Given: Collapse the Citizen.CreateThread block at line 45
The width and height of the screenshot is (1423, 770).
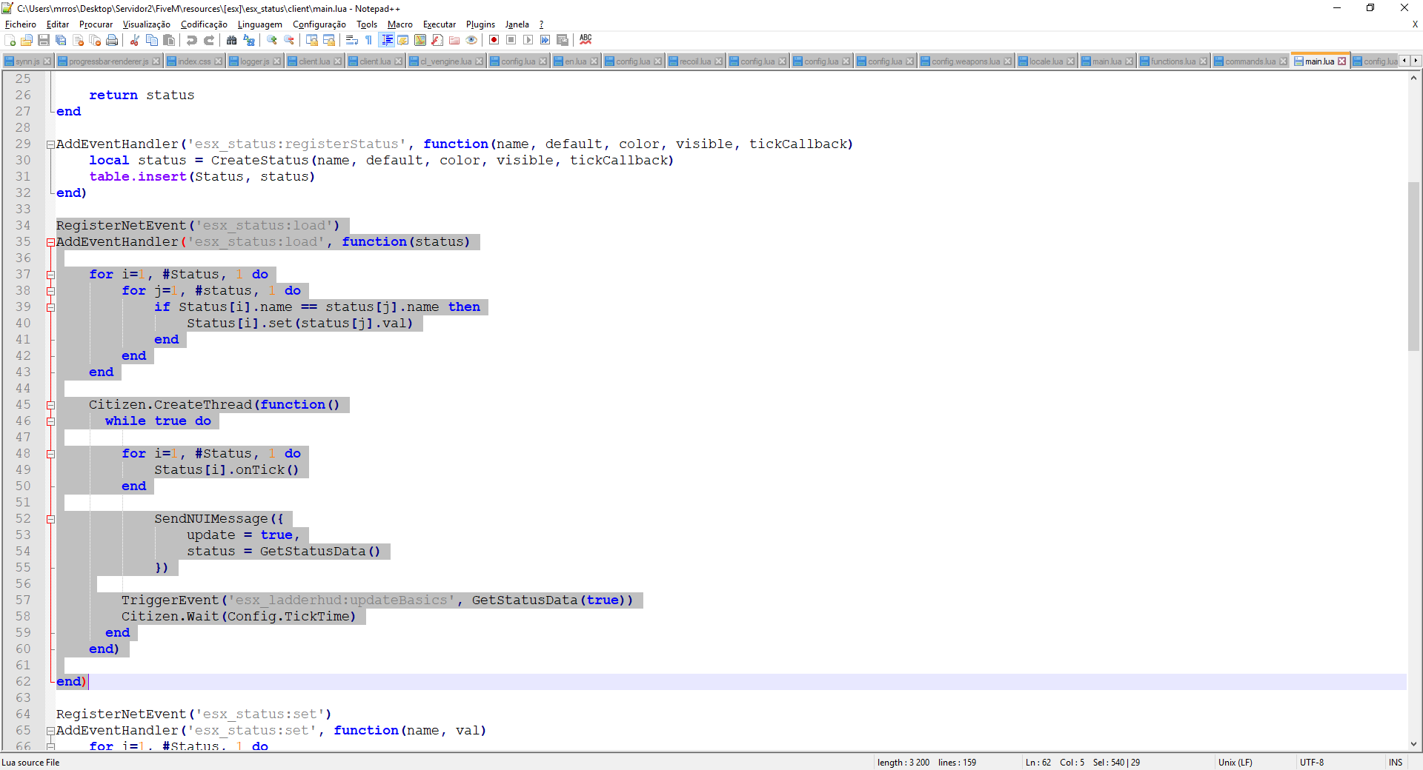Looking at the screenshot, I should coord(50,405).
